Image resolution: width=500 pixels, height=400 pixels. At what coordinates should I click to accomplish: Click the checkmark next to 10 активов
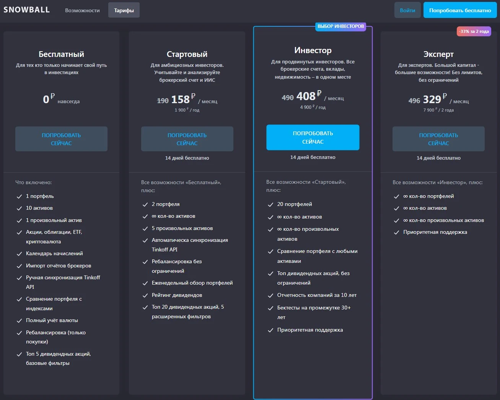(19, 208)
